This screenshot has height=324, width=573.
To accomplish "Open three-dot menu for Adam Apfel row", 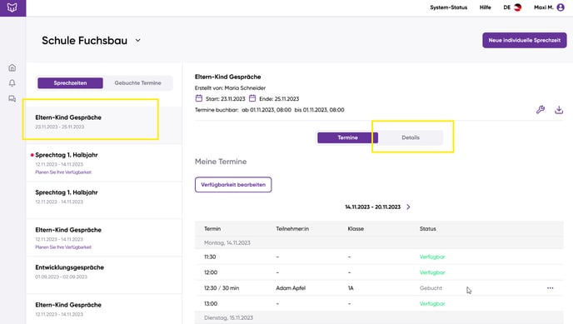I will point(550,288).
